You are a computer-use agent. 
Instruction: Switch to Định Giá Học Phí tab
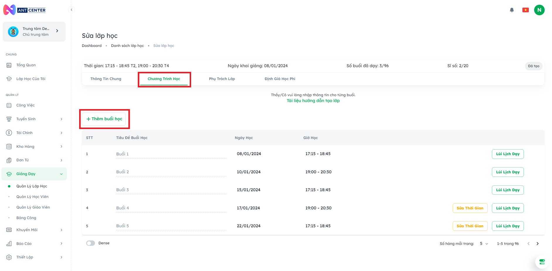280,79
